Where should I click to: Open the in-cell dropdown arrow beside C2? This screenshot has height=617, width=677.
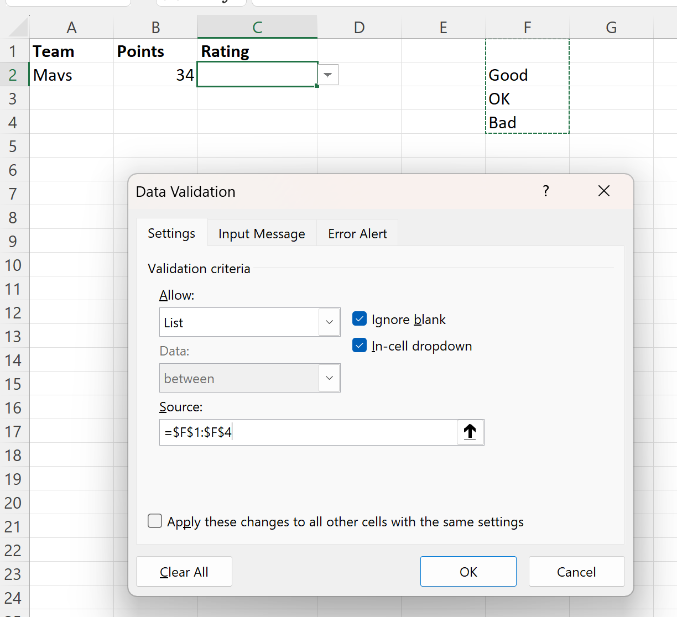(327, 75)
